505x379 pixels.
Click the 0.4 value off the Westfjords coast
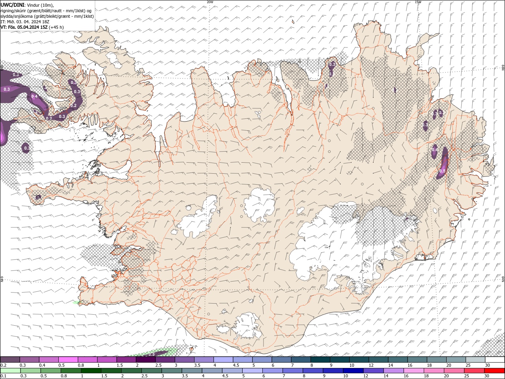pyautogui.click(x=34, y=96)
